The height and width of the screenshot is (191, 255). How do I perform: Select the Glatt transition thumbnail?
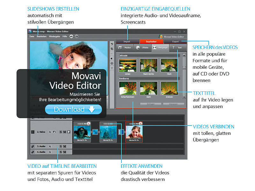click(149, 88)
